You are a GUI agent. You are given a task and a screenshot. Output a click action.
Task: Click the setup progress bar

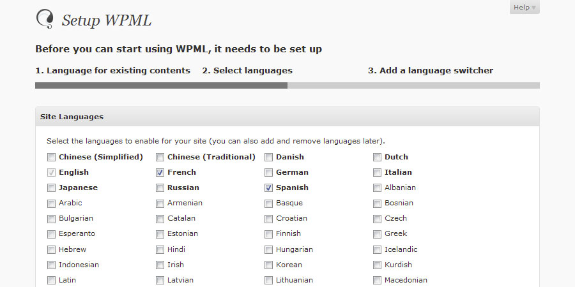pos(287,85)
